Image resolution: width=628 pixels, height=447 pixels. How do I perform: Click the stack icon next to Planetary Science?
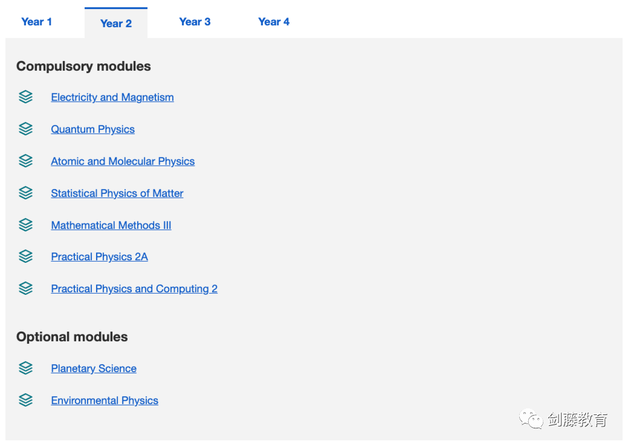click(25, 368)
